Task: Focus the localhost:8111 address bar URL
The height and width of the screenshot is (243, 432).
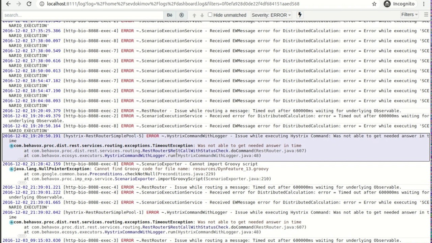Action: coord(173,4)
